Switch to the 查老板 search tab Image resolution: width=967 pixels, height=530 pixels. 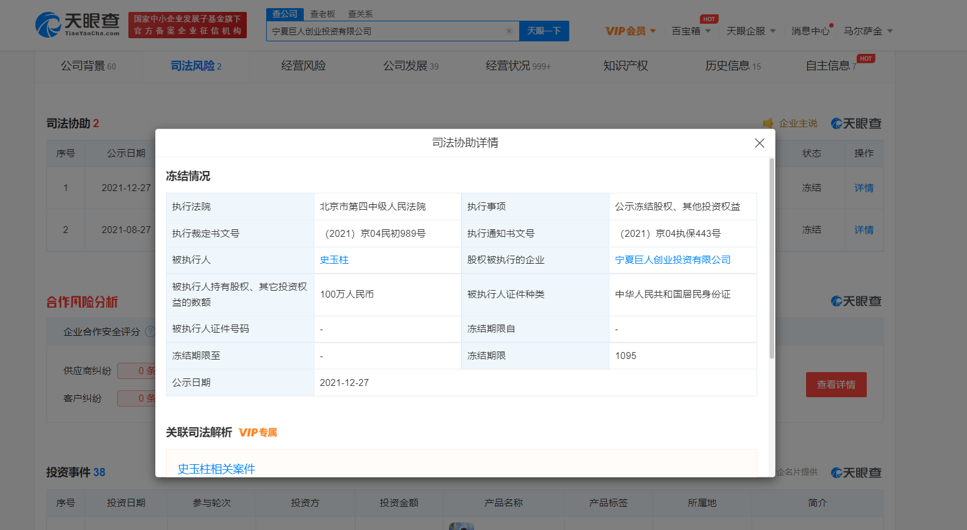click(x=322, y=13)
